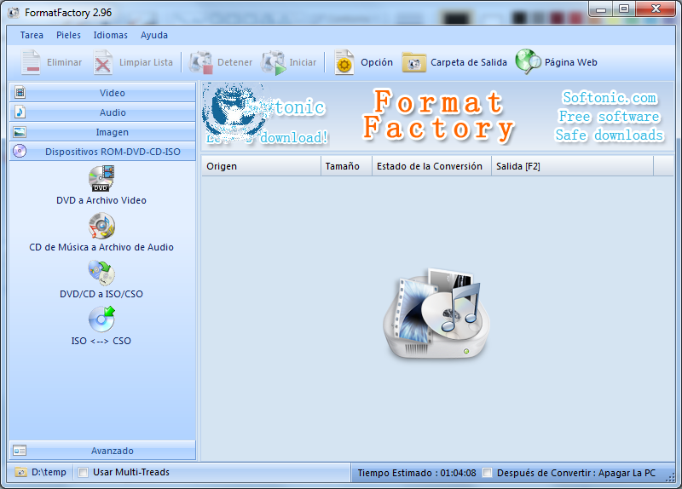This screenshot has width=682, height=489.
Task: Click the Limpiar Lista button
Action: (133, 62)
